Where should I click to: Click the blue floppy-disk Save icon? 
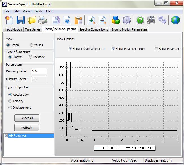click(x=21, y=20)
